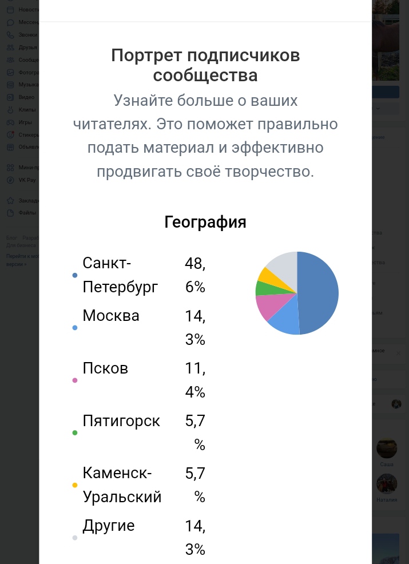Screen dimensions: 409x564
Task: Open Наталия's avatar thumbnail
Action: click(387, 484)
